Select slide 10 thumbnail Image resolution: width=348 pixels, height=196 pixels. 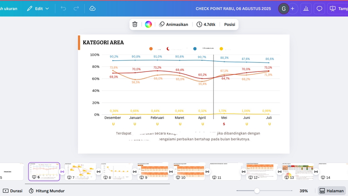click(189, 172)
